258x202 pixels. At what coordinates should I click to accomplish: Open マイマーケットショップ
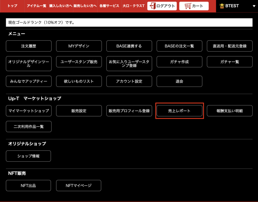pyautogui.click(x=29, y=111)
